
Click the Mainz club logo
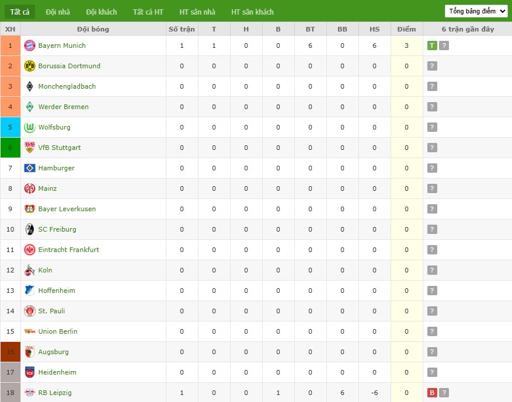click(30, 188)
